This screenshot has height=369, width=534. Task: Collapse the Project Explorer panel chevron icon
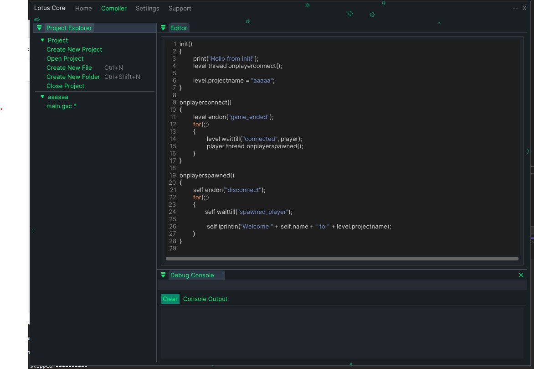39,27
